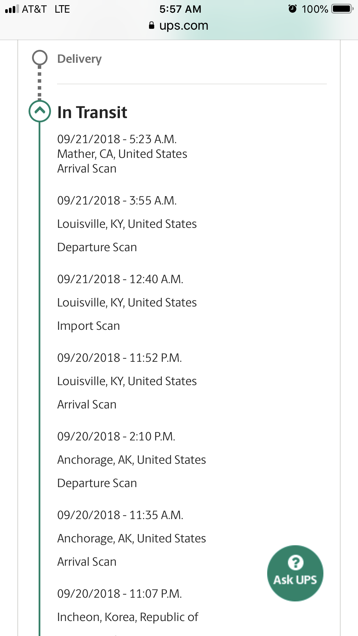Tap the Import Scan entry
The image size is (358, 636).
click(88, 326)
